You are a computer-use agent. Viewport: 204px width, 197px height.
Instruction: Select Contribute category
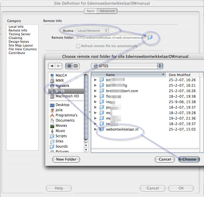click(x=17, y=53)
